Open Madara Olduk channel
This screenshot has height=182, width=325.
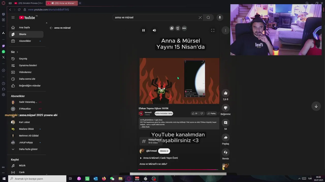coord(26,129)
